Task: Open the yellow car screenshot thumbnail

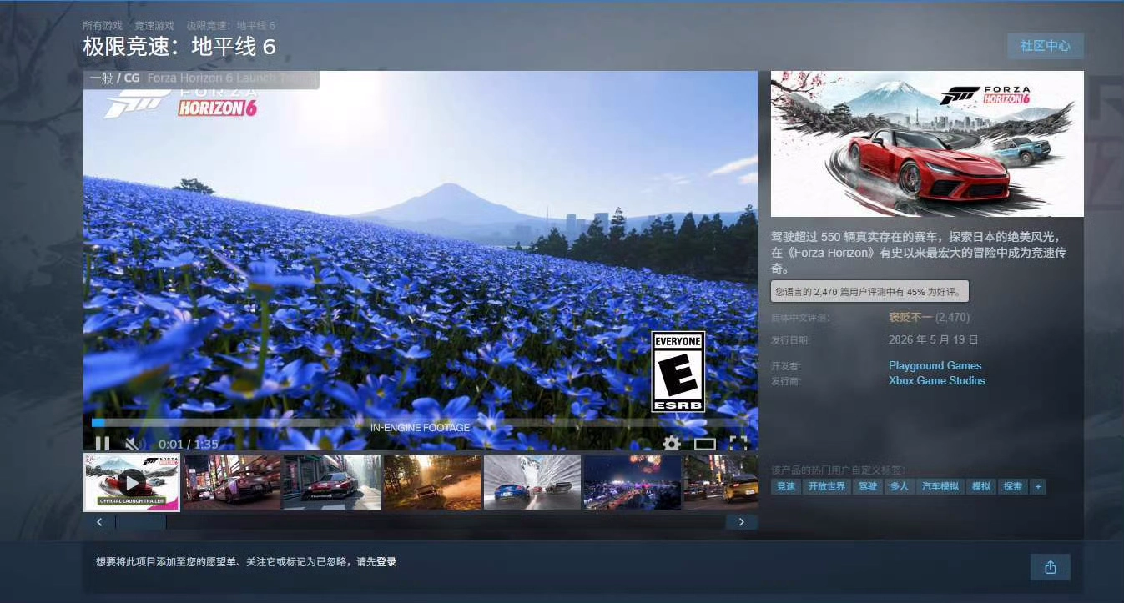Action: (721, 482)
